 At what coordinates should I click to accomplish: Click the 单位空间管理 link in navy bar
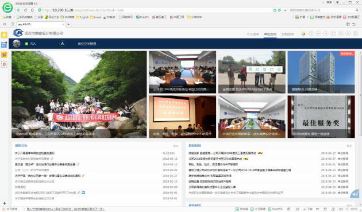87,44
